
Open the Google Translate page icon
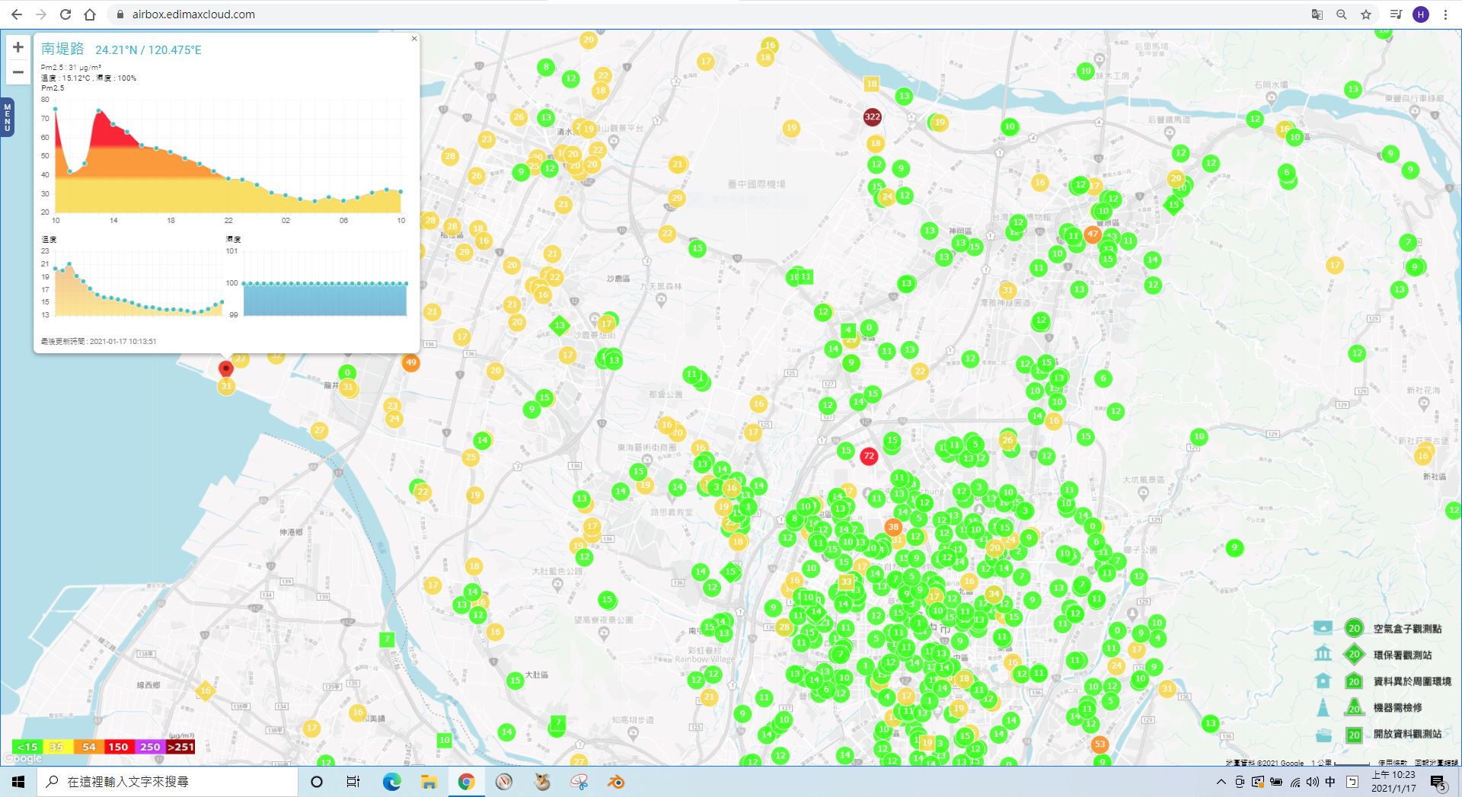pos(1317,14)
